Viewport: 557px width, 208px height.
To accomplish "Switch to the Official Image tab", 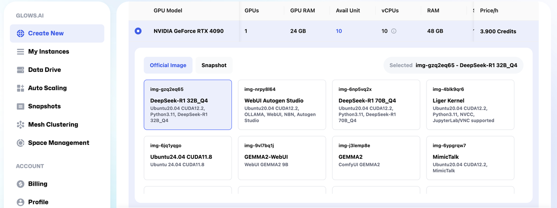I will [168, 65].
